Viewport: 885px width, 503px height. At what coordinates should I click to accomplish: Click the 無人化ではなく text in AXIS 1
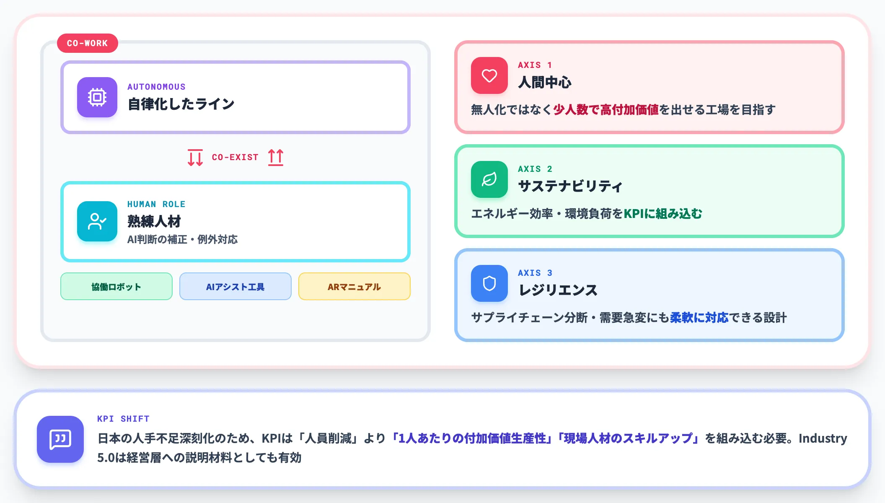512,109
